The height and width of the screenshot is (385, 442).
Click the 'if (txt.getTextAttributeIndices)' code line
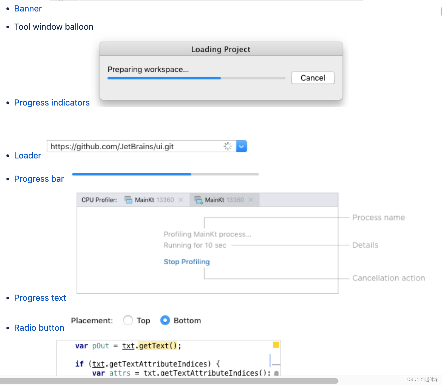147,364
